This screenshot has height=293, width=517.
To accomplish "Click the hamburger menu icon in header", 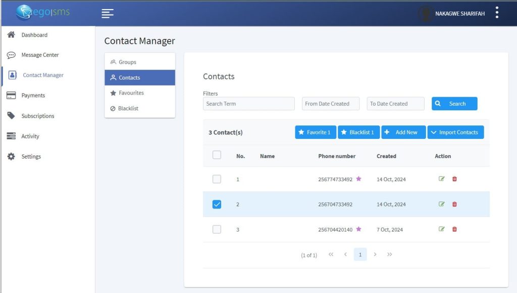I will 107,14.
